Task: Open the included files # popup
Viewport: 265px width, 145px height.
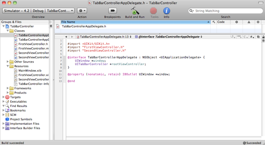Action: (252, 37)
